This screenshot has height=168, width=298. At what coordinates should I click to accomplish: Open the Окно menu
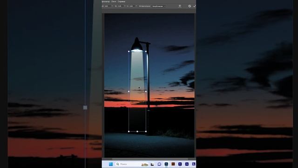114,1
